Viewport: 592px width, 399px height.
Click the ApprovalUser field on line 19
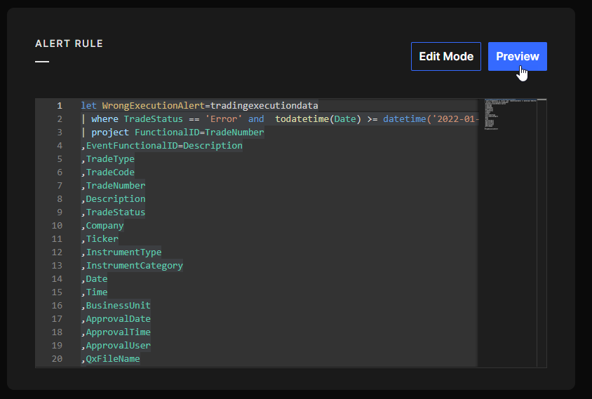[118, 346]
